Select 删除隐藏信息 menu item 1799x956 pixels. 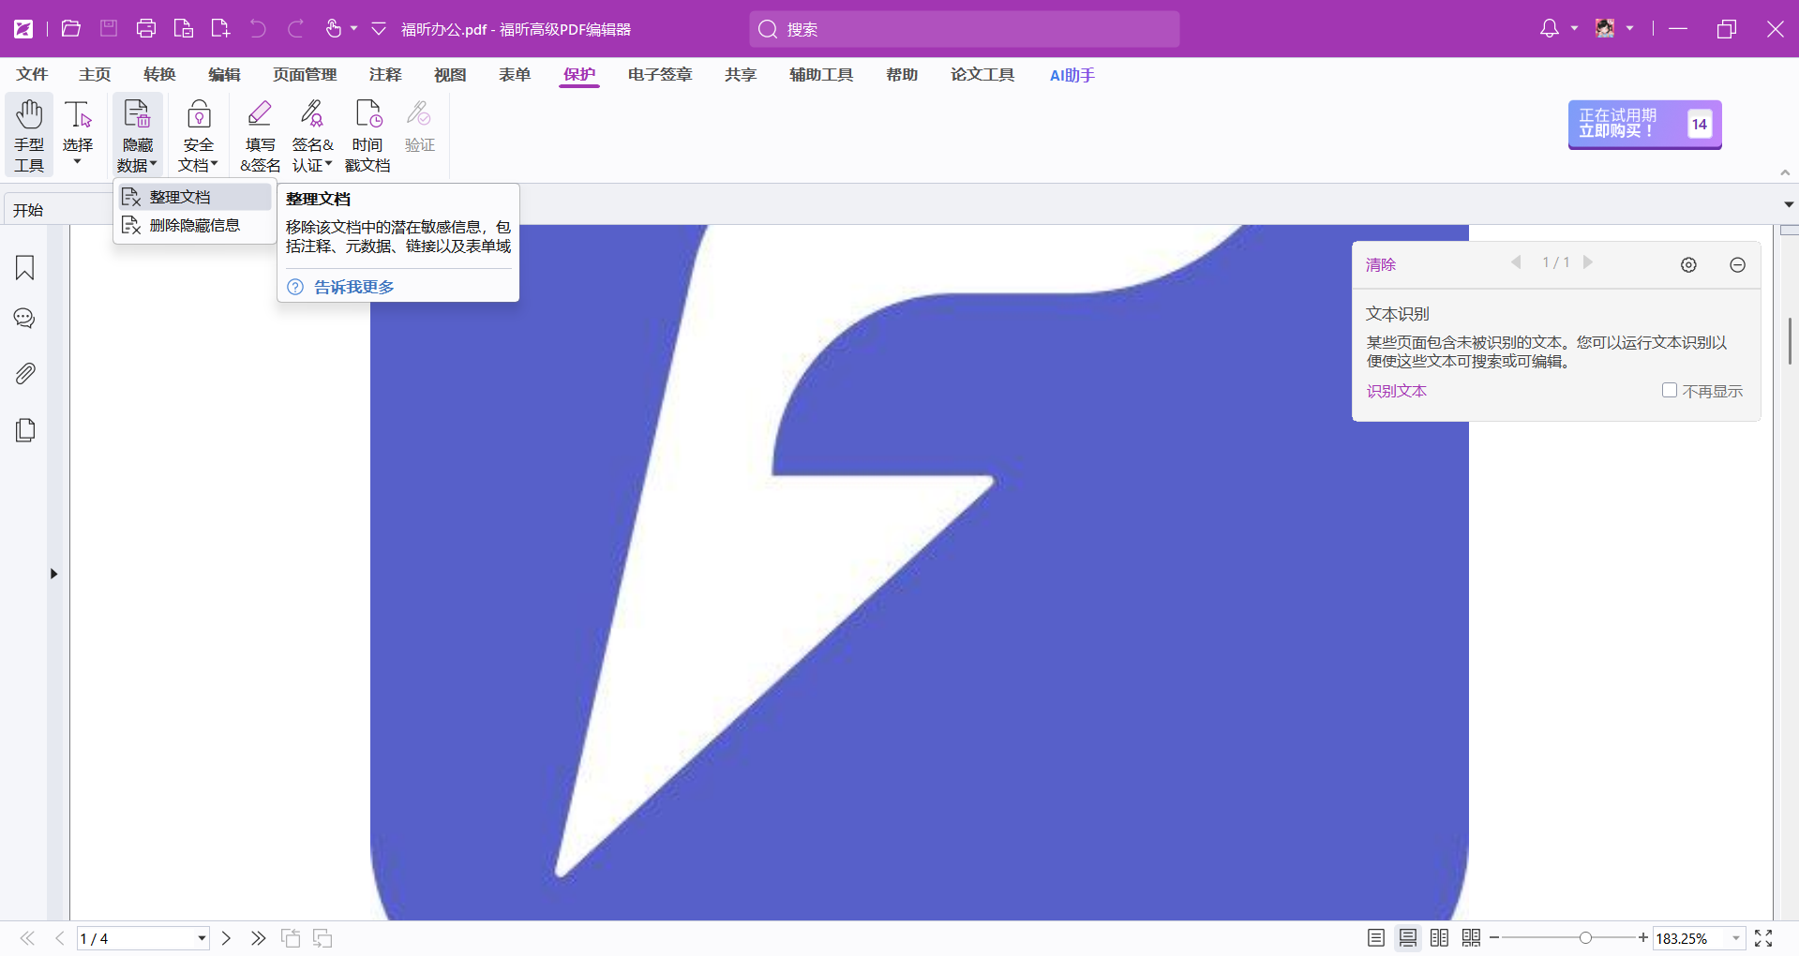[x=194, y=226]
